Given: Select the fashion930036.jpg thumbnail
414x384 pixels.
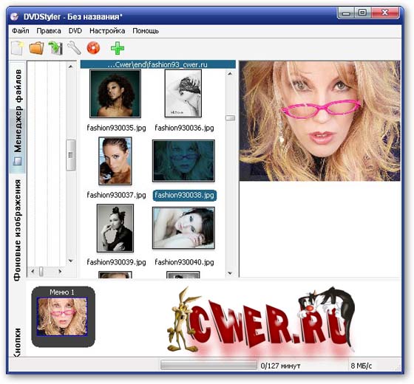Looking at the screenshot, I should [183, 93].
